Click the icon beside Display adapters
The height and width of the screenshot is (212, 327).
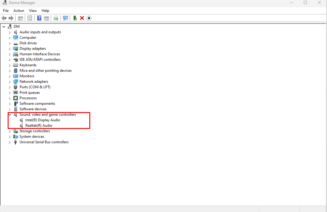point(15,49)
